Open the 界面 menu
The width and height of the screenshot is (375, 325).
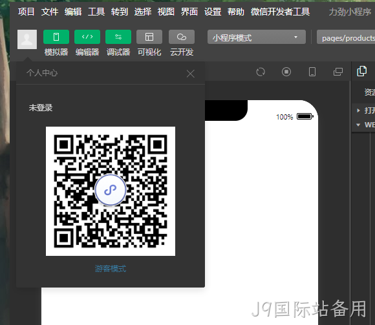point(189,12)
